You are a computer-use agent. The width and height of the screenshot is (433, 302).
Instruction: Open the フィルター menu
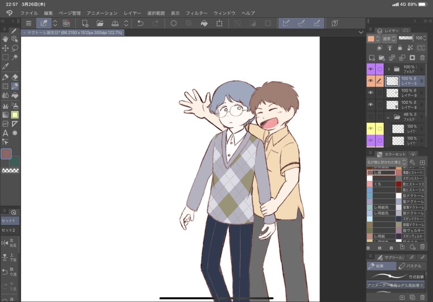pos(196,12)
